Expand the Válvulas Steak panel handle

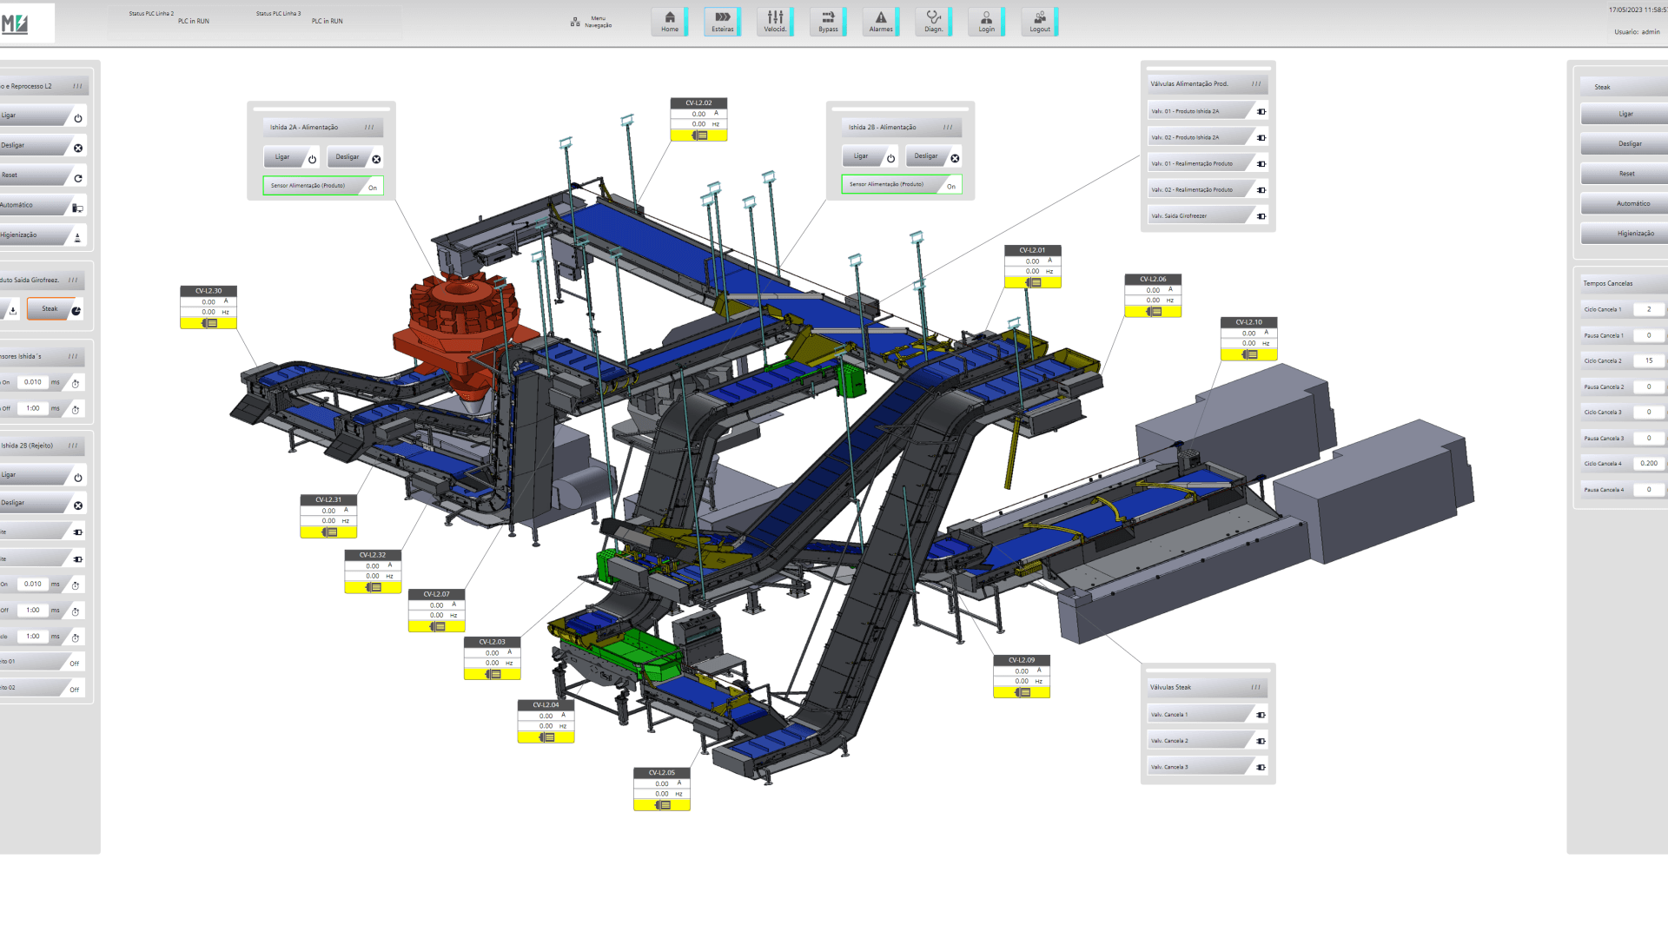click(1256, 687)
